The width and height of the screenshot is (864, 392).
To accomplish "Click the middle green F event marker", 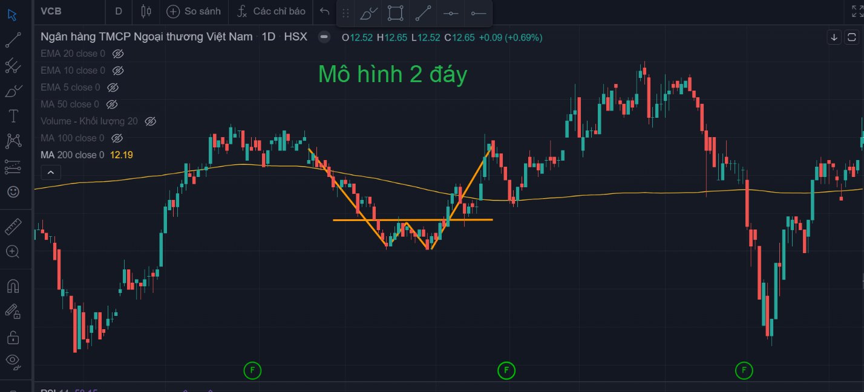I will 506,370.
